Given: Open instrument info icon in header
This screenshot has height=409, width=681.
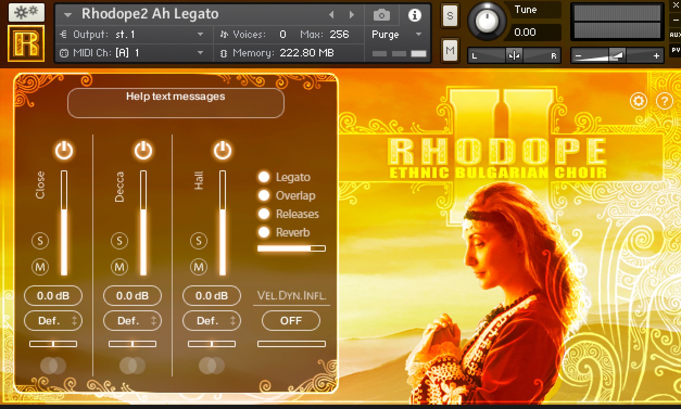Looking at the screenshot, I should [414, 15].
